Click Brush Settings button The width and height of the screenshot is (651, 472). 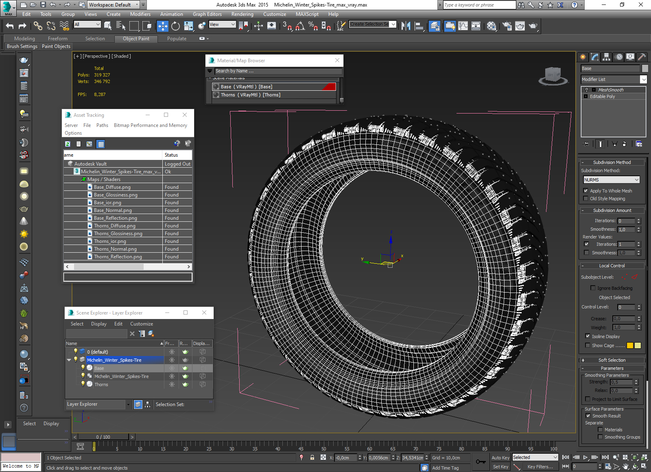(x=22, y=46)
